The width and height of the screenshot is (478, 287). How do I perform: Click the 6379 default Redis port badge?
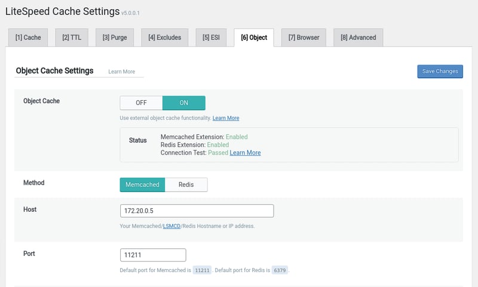click(x=279, y=270)
